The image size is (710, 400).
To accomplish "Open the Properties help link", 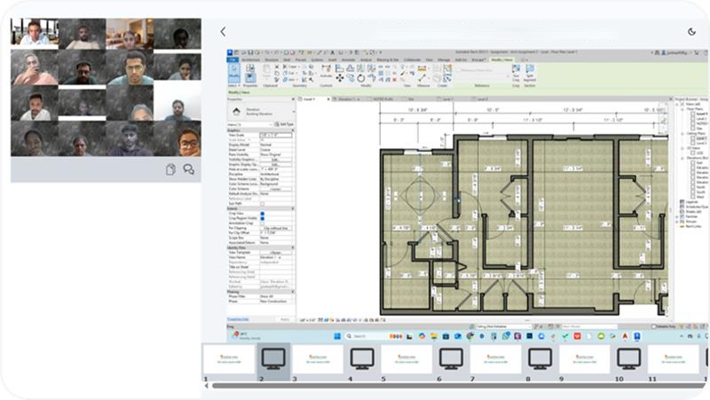I will [238, 319].
